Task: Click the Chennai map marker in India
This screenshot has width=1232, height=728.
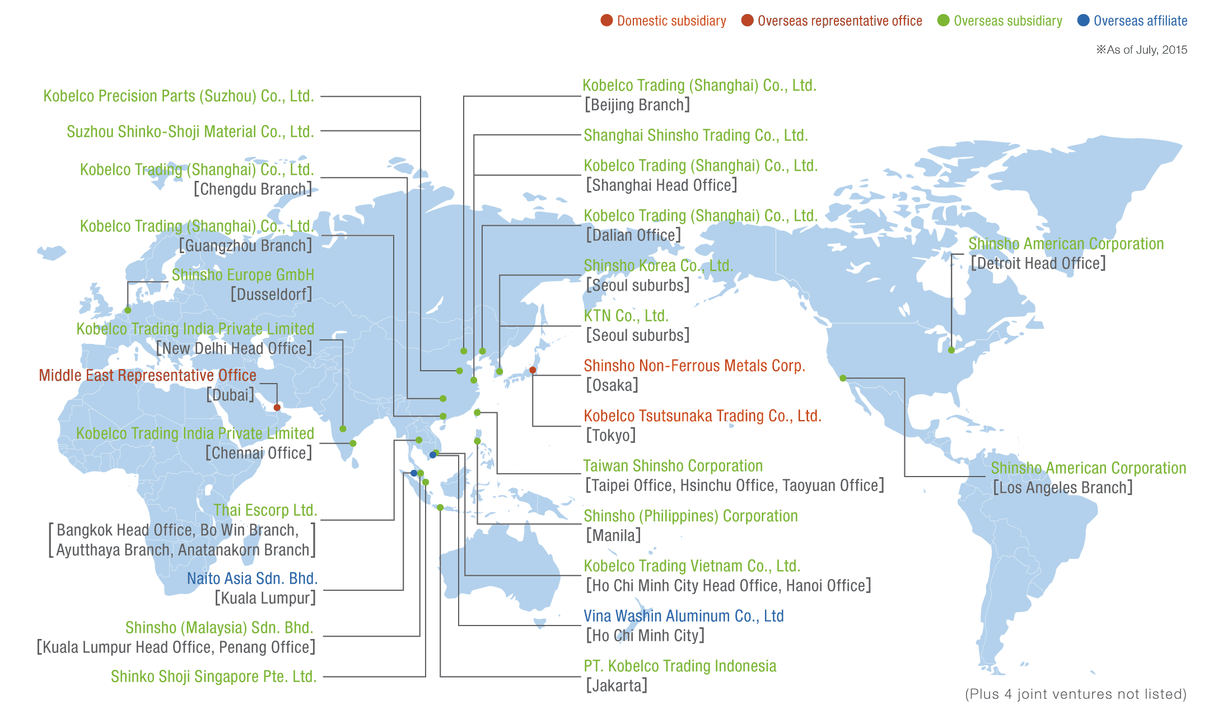Action: tap(353, 444)
